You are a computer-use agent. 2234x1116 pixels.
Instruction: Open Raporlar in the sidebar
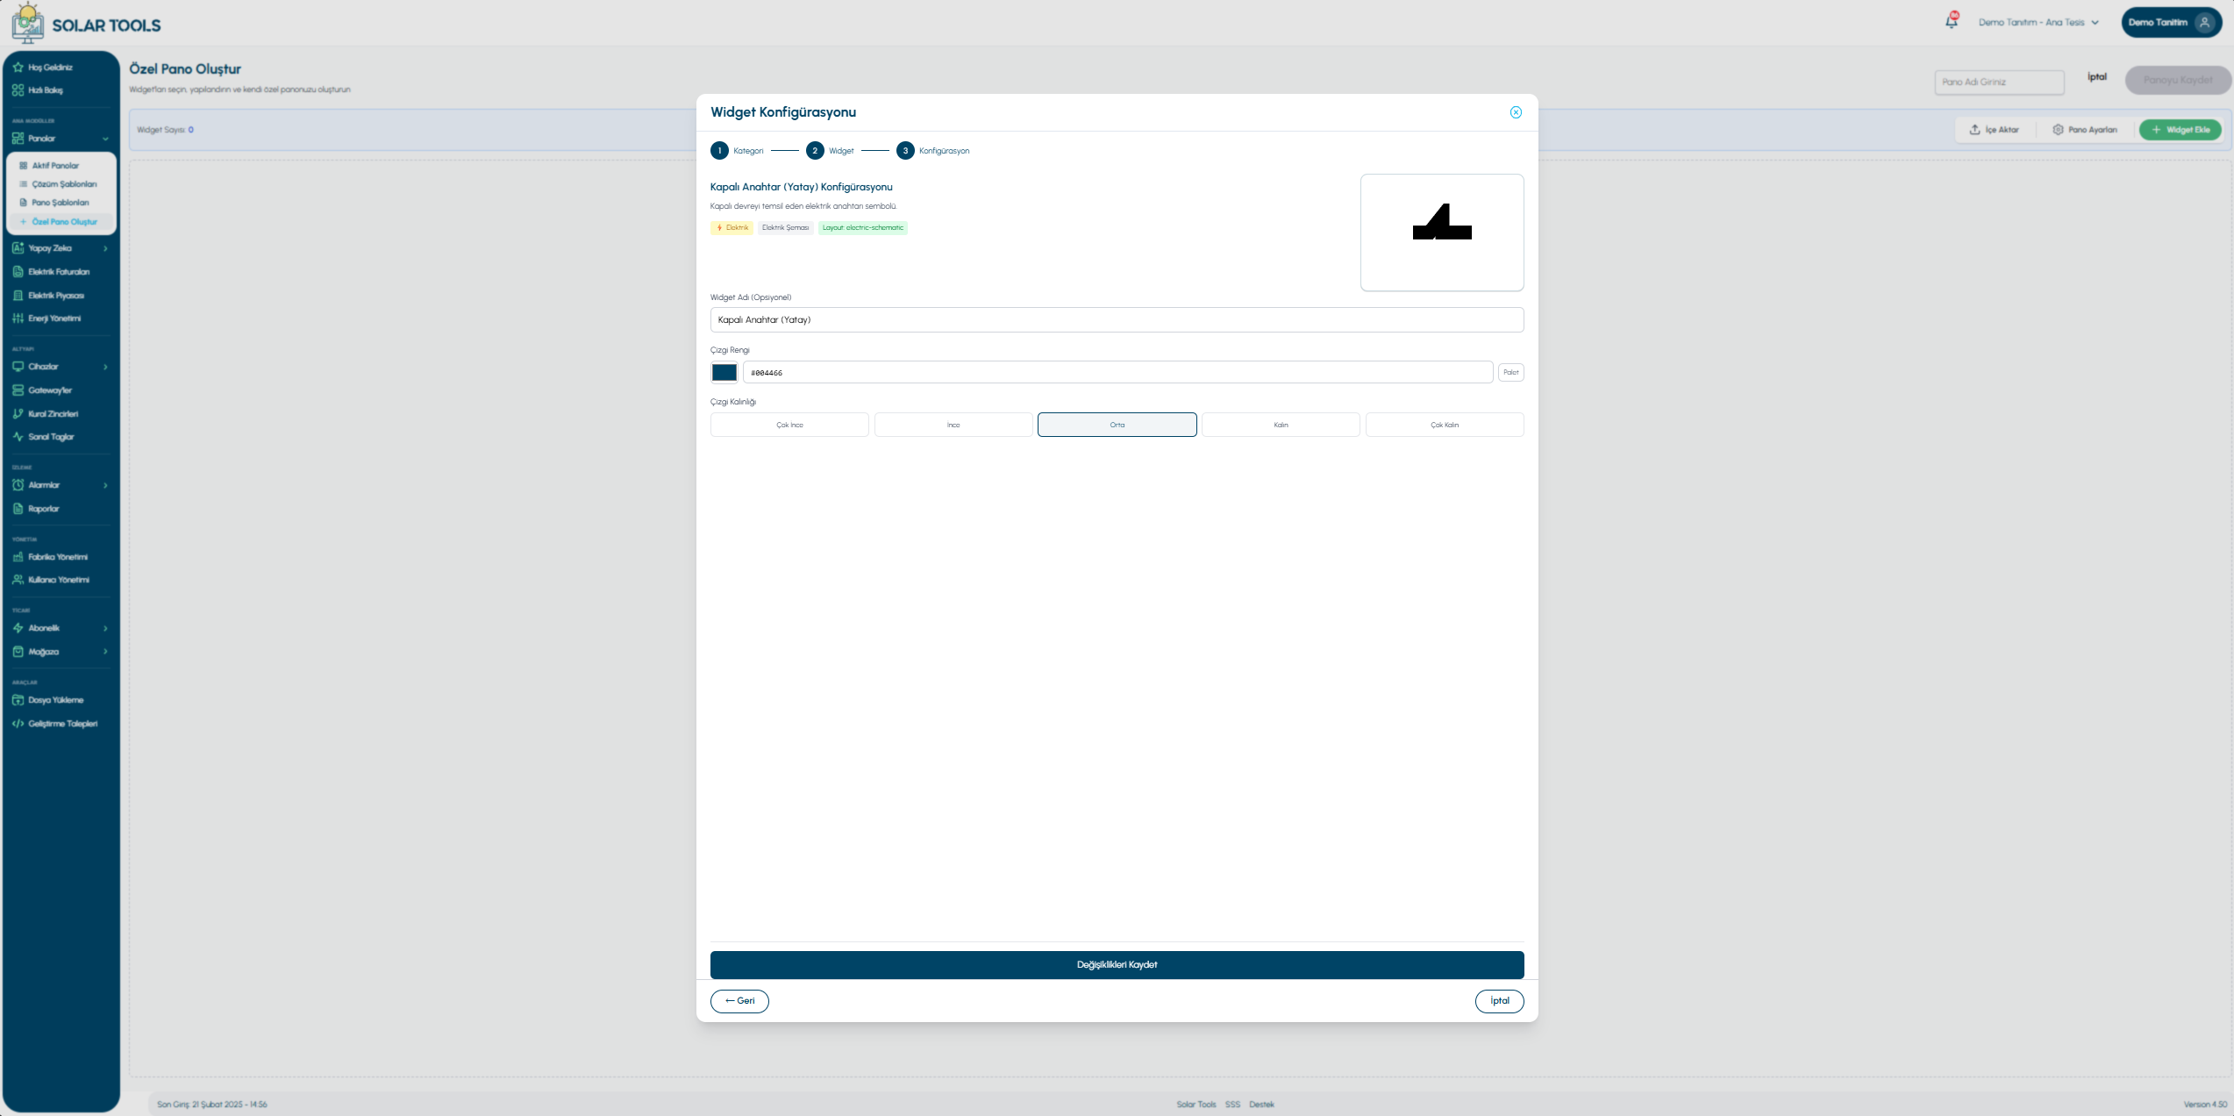[x=44, y=509]
